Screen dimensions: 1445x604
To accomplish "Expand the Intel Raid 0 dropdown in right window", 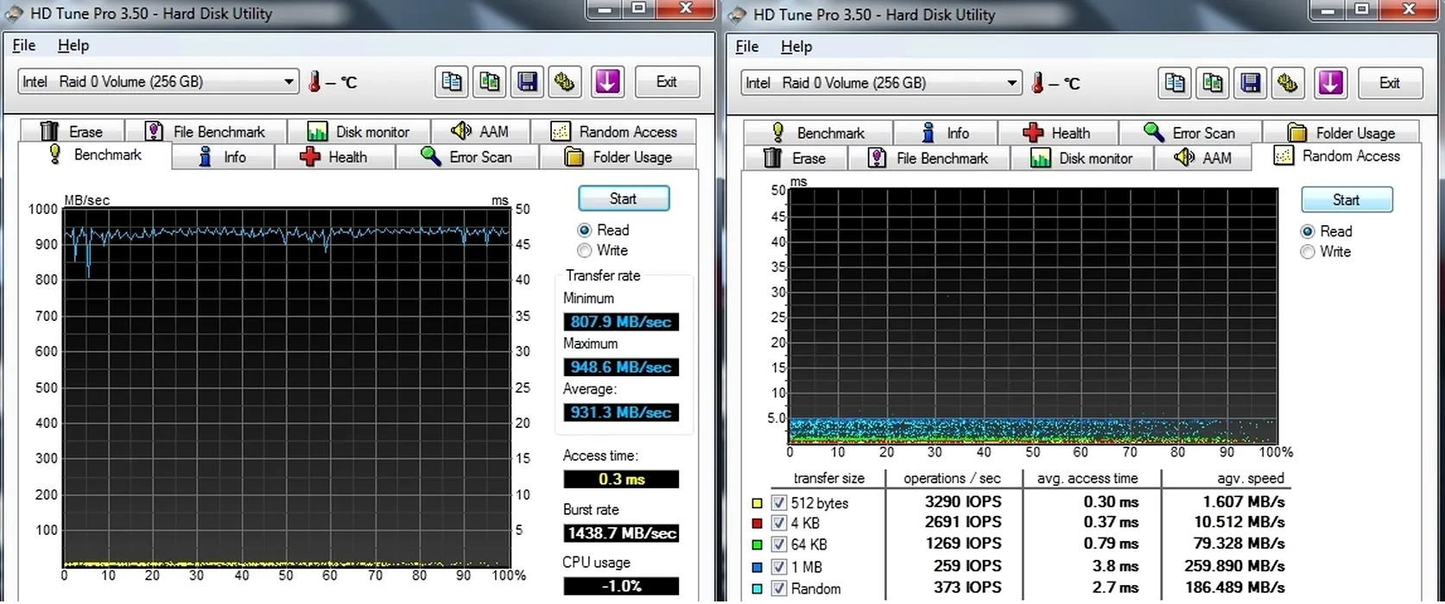I will [1011, 83].
